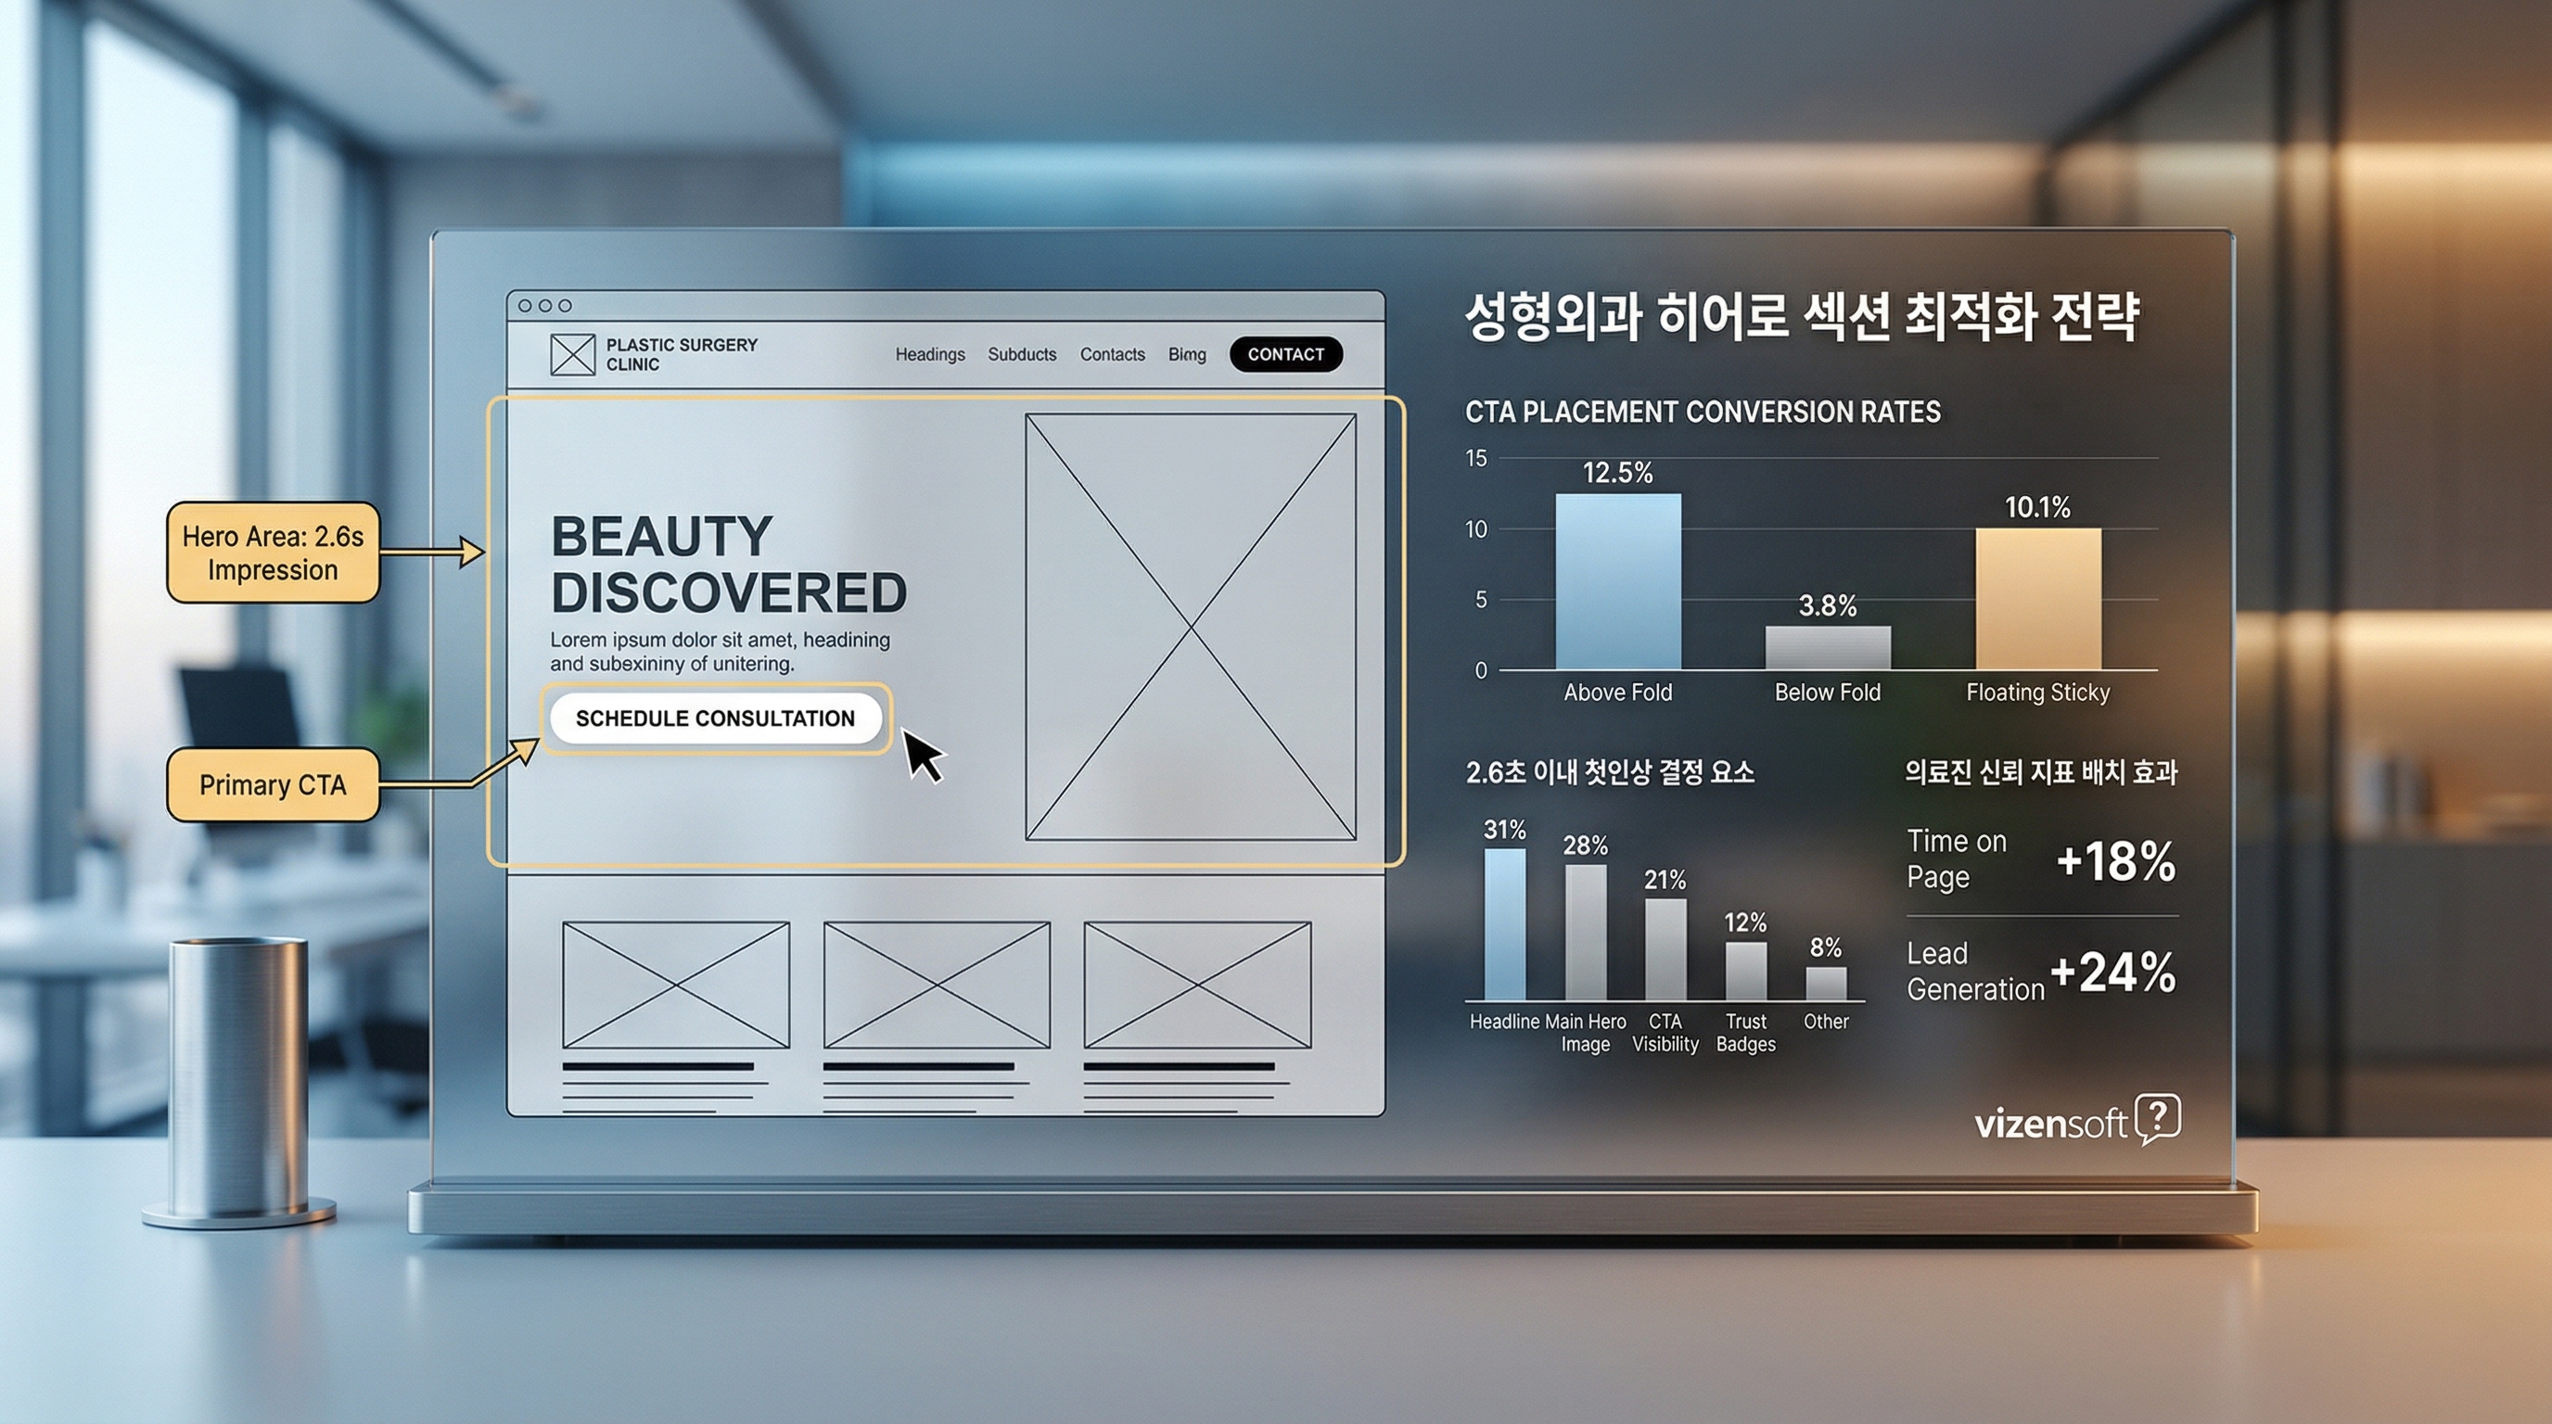This screenshot has height=1424, width=2552.
Task: Click the Above Fold 12.5% blue bar
Action: point(1617,581)
